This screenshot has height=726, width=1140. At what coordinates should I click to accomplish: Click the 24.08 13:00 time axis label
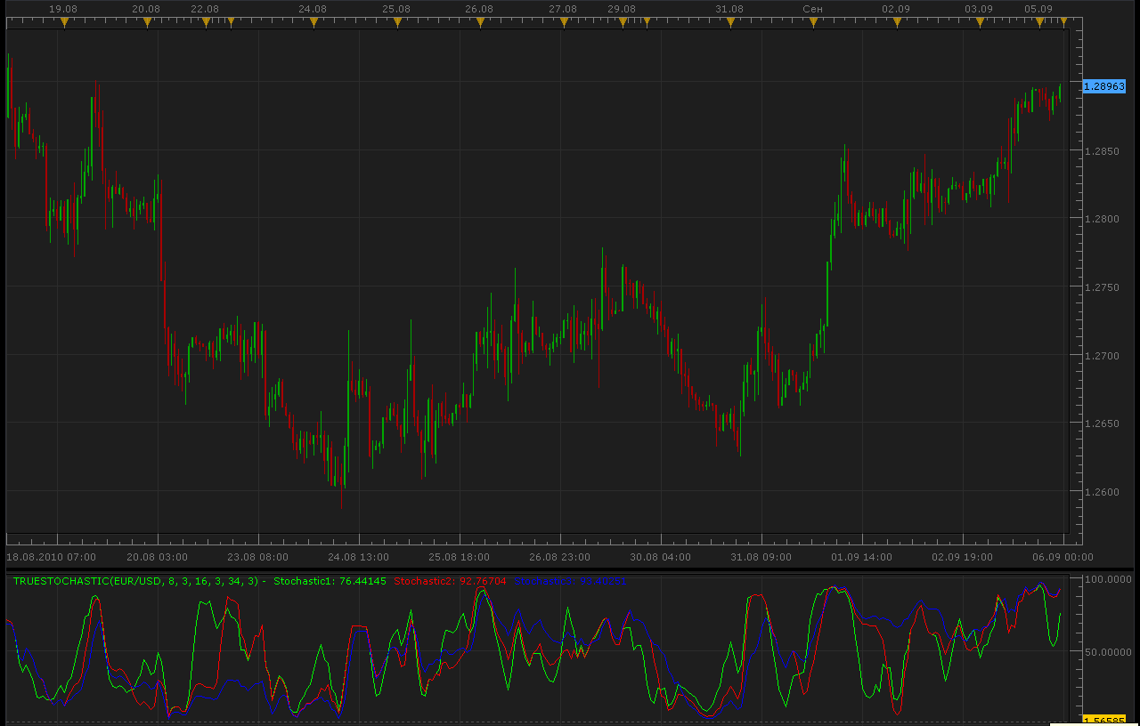(x=358, y=557)
